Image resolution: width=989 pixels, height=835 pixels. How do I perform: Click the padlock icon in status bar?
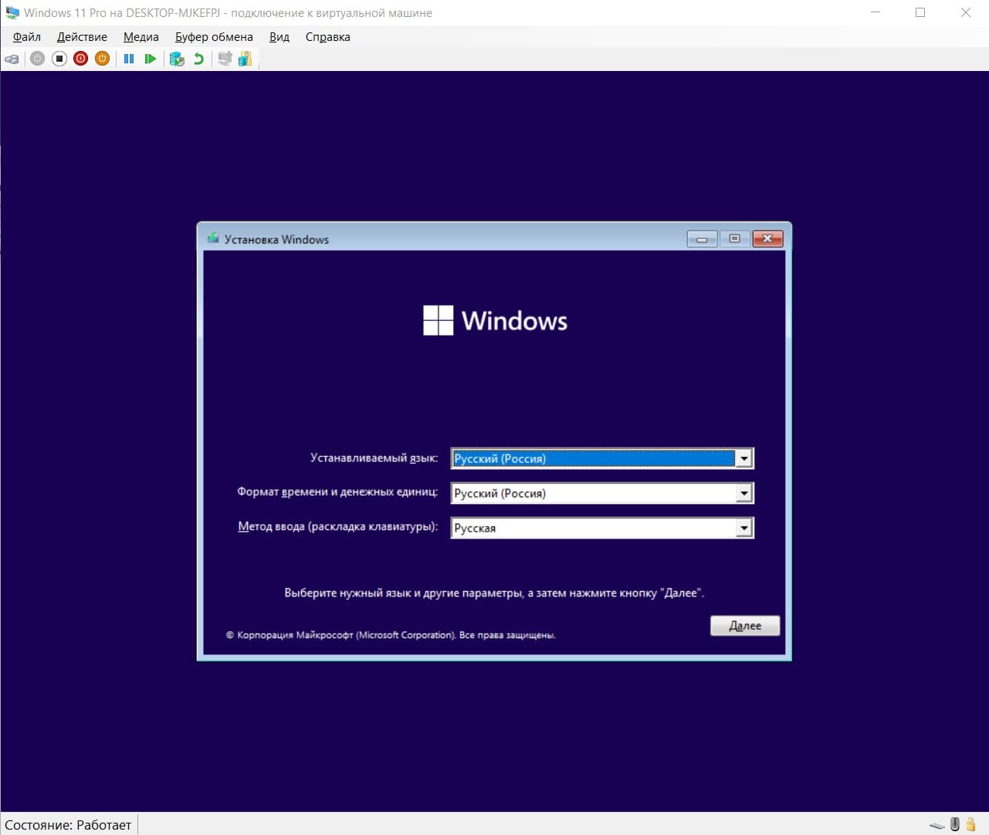(971, 824)
